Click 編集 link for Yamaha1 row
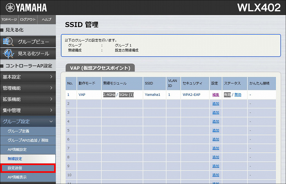Image resolution: width=286 pixels, height=184 pixels. (x=216, y=95)
